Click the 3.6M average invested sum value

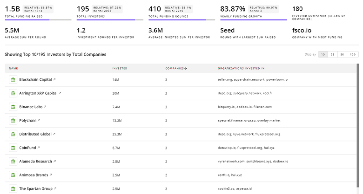click(x=155, y=30)
